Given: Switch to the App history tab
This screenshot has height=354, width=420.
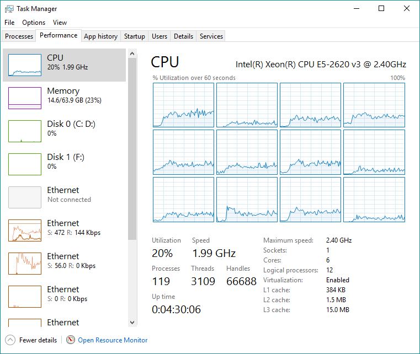Looking at the screenshot, I should coord(100,36).
